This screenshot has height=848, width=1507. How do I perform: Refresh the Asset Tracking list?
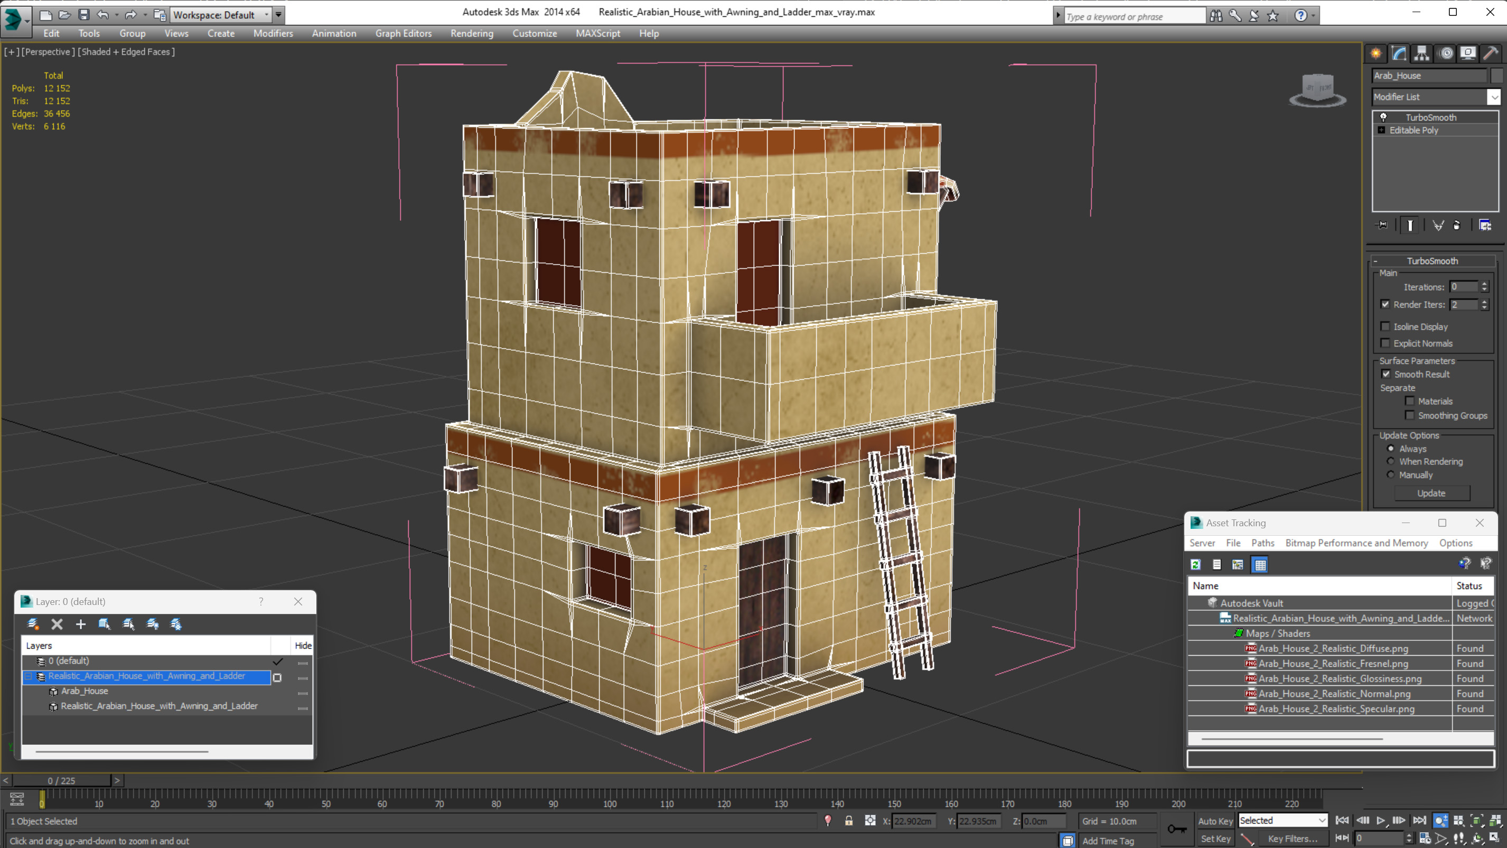click(x=1196, y=565)
